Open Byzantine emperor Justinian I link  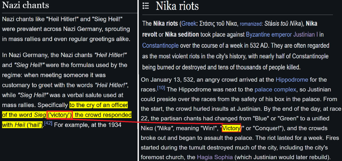pyautogui.click(x=282, y=34)
